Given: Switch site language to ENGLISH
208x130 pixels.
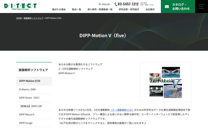Looking at the screenshot, I should 106,4.
